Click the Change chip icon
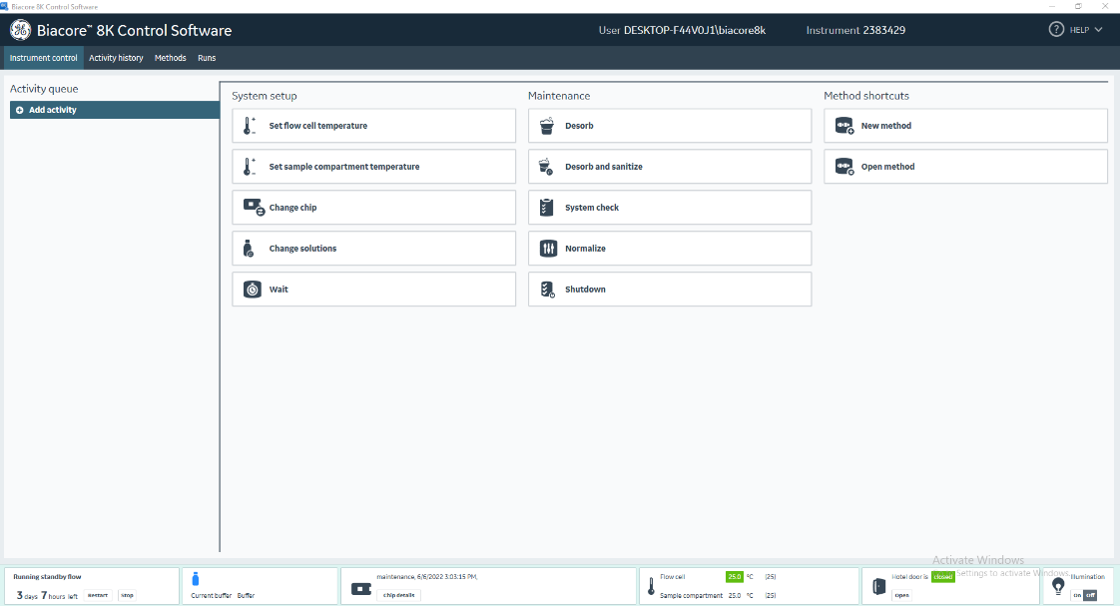Screen dimensions: 1120x606 [x=253, y=208]
